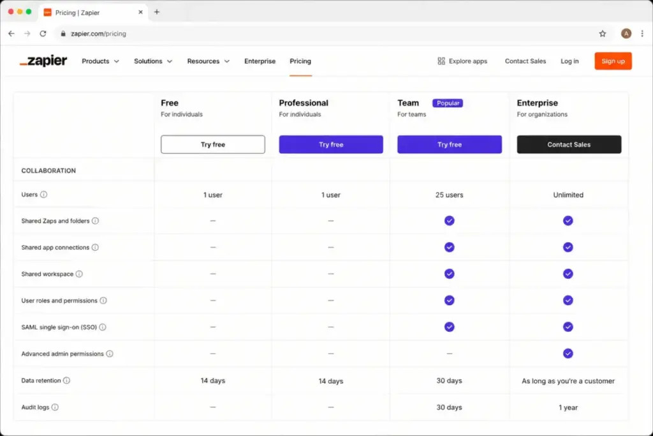Click Contact Sales button under Enterprise plan

pos(569,145)
